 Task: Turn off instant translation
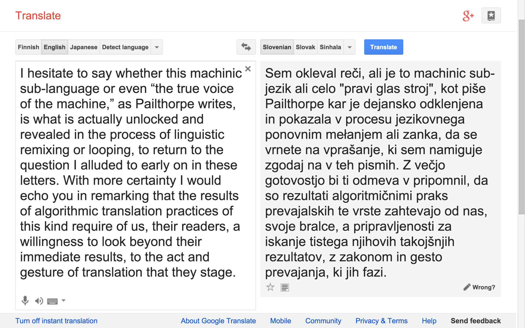click(x=56, y=321)
